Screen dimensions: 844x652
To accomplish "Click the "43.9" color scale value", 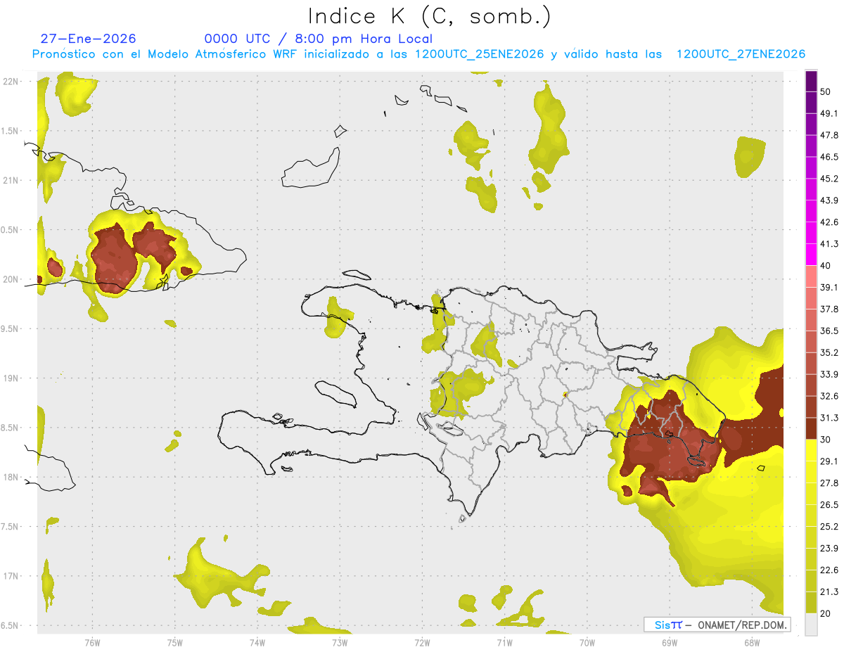I will pyautogui.click(x=829, y=200).
